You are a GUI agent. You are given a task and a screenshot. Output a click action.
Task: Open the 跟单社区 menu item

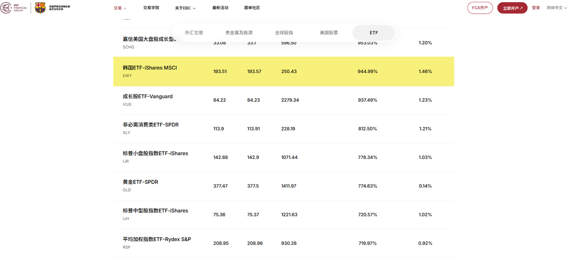(252, 8)
